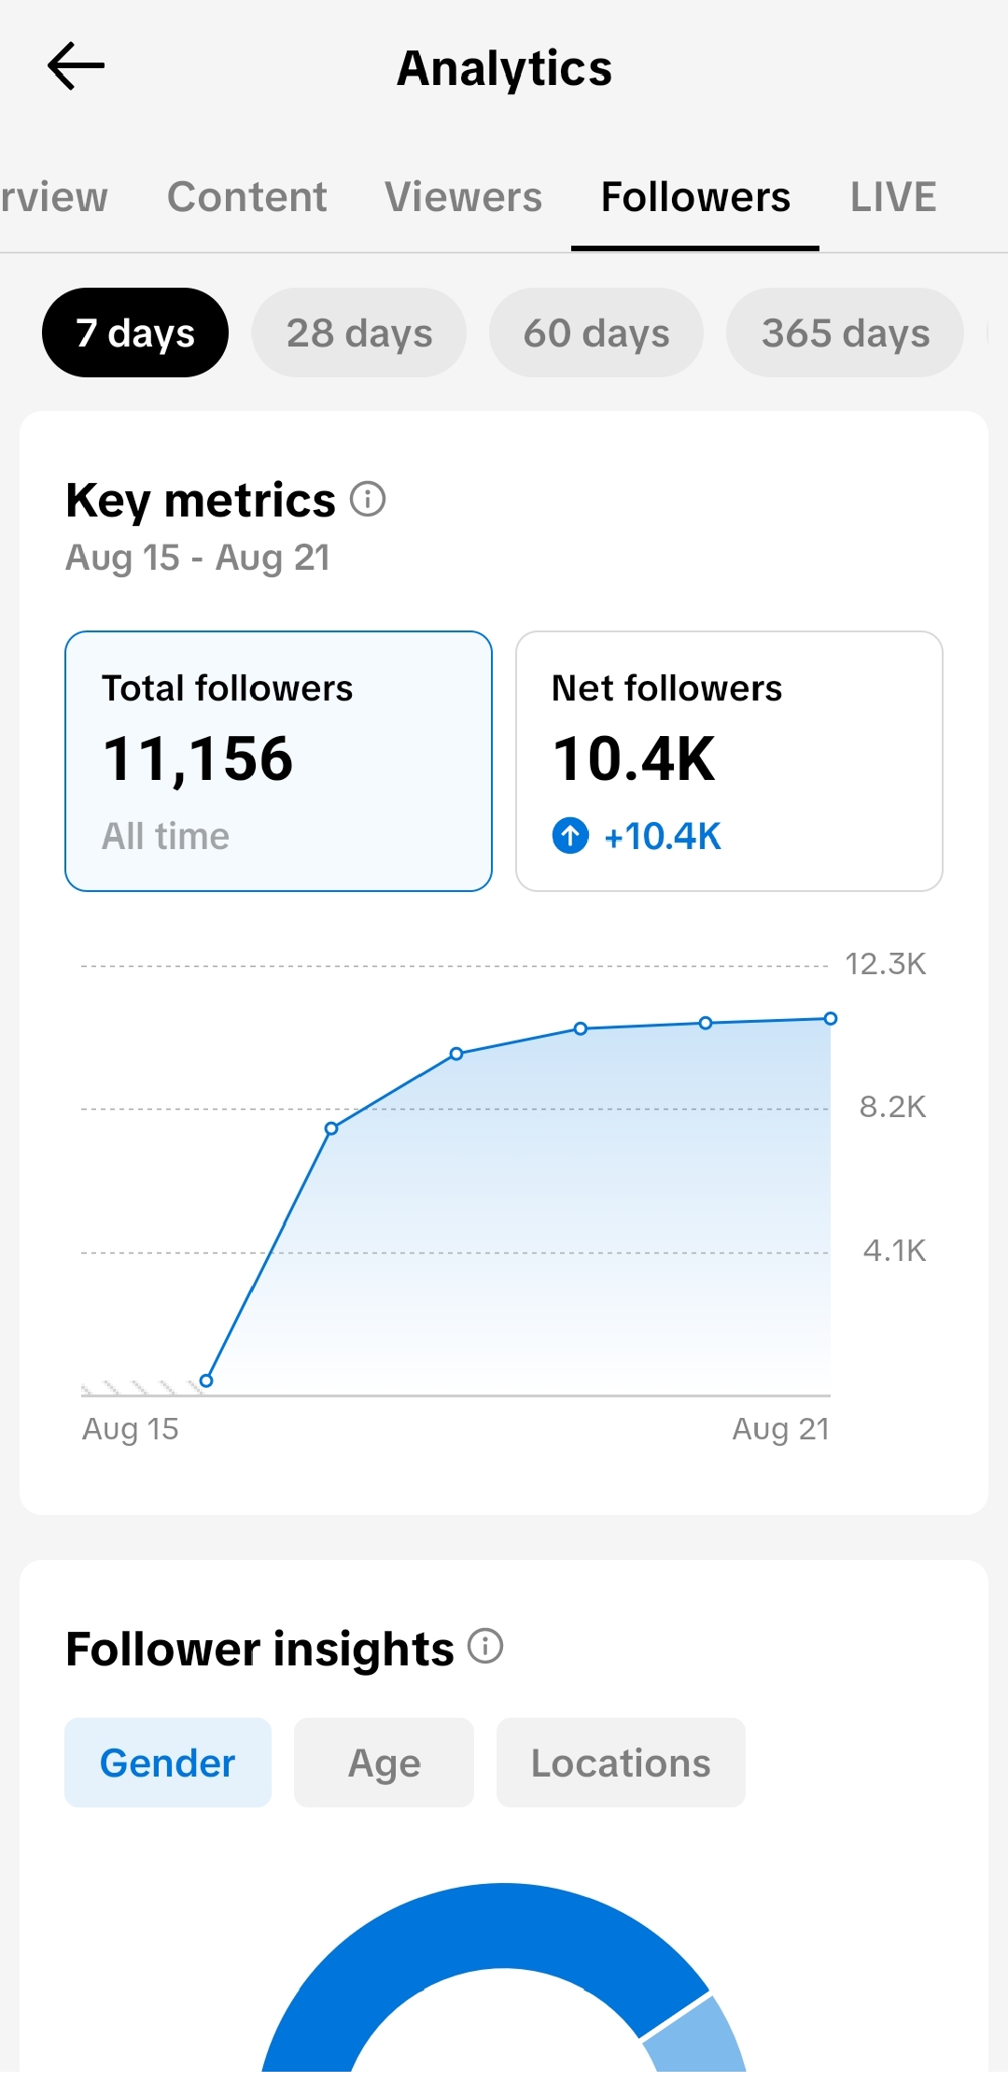
Task: Tap the Aug 21 data point on chart
Action: tap(831, 1018)
